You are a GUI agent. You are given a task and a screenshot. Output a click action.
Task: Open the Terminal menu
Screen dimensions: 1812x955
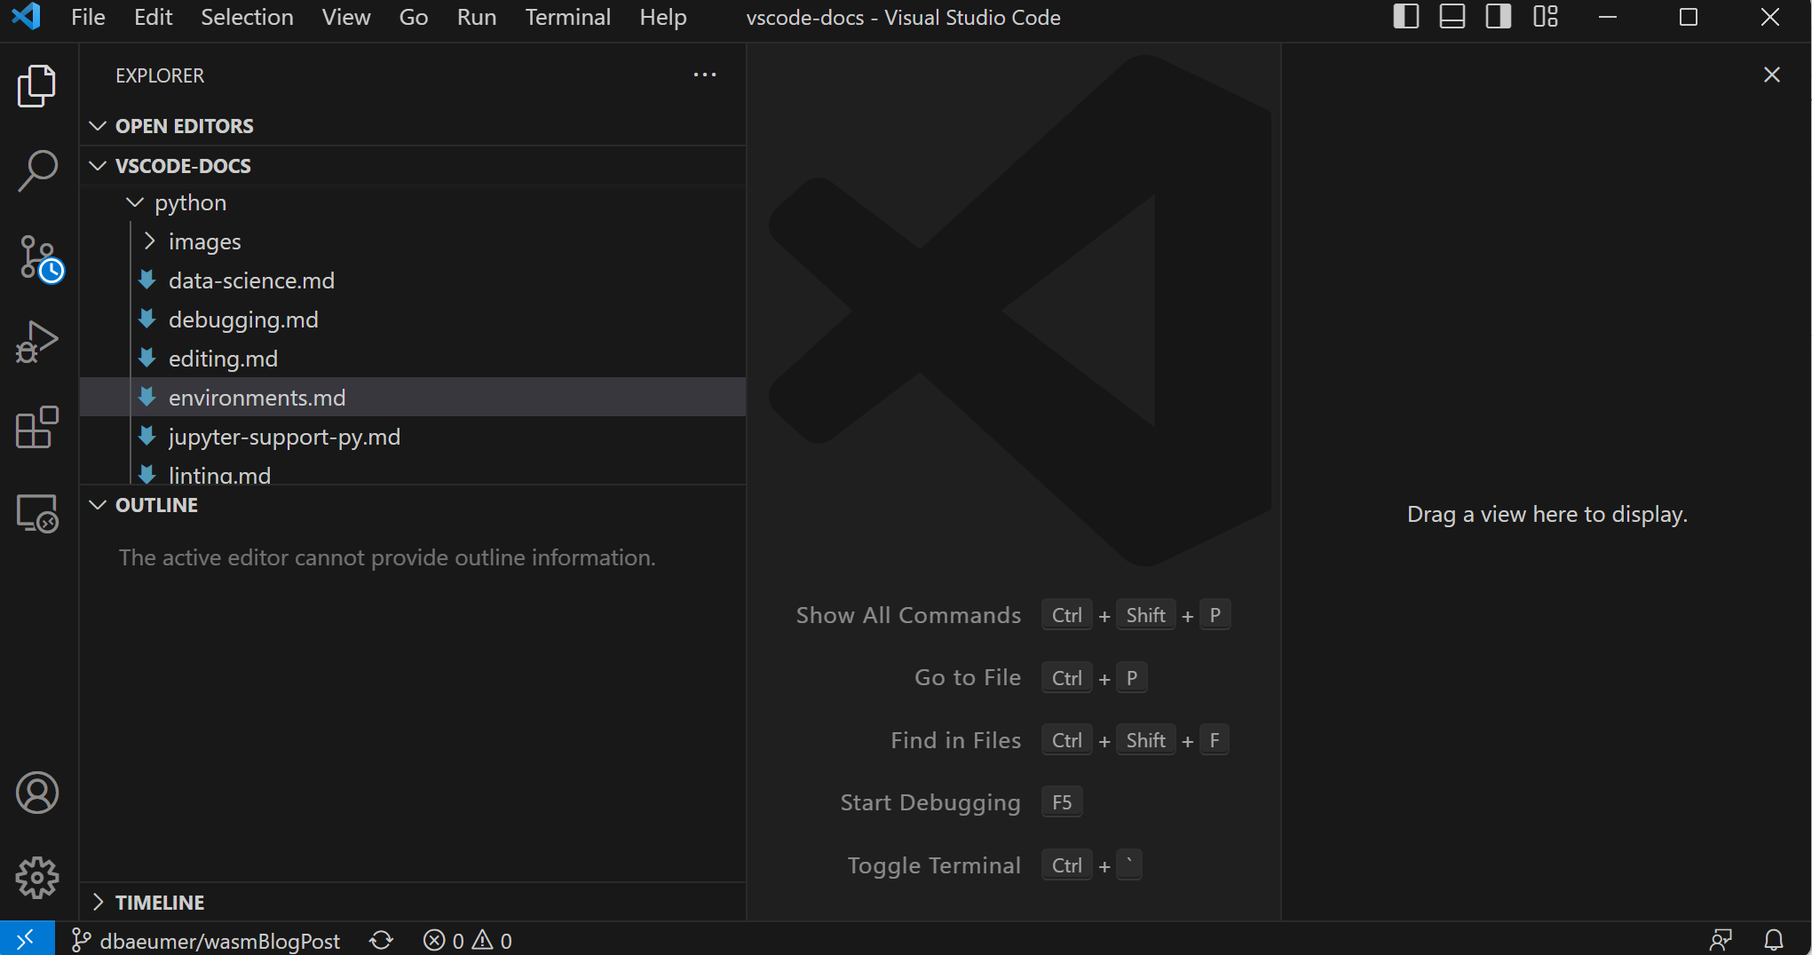pyautogui.click(x=568, y=17)
